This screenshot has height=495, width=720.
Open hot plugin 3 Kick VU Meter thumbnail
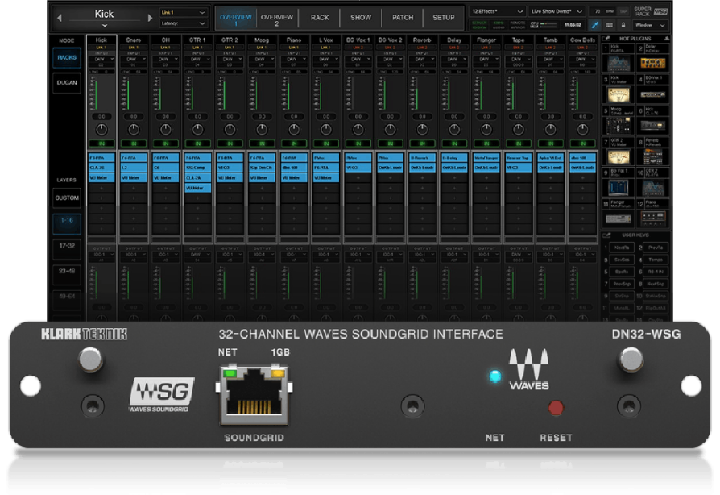click(x=619, y=94)
